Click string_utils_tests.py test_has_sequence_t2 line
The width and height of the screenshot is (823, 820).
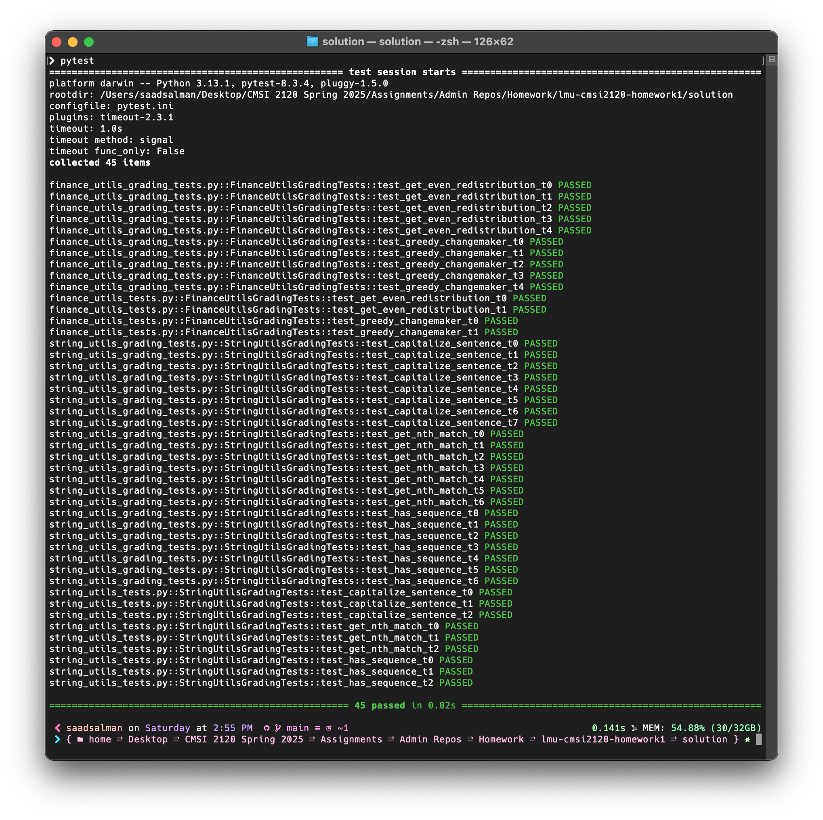[261, 683]
